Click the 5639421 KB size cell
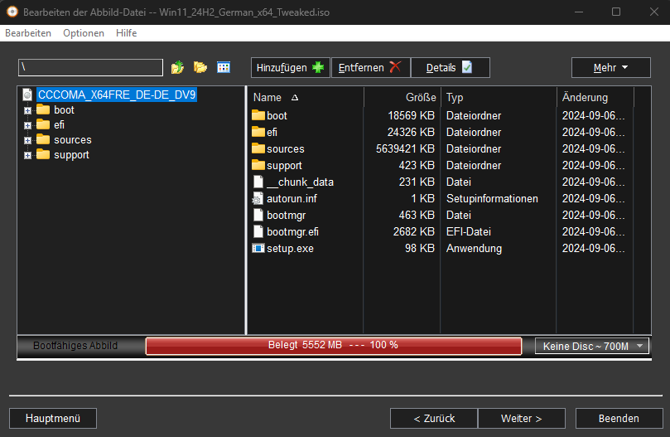 tap(405, 148)
